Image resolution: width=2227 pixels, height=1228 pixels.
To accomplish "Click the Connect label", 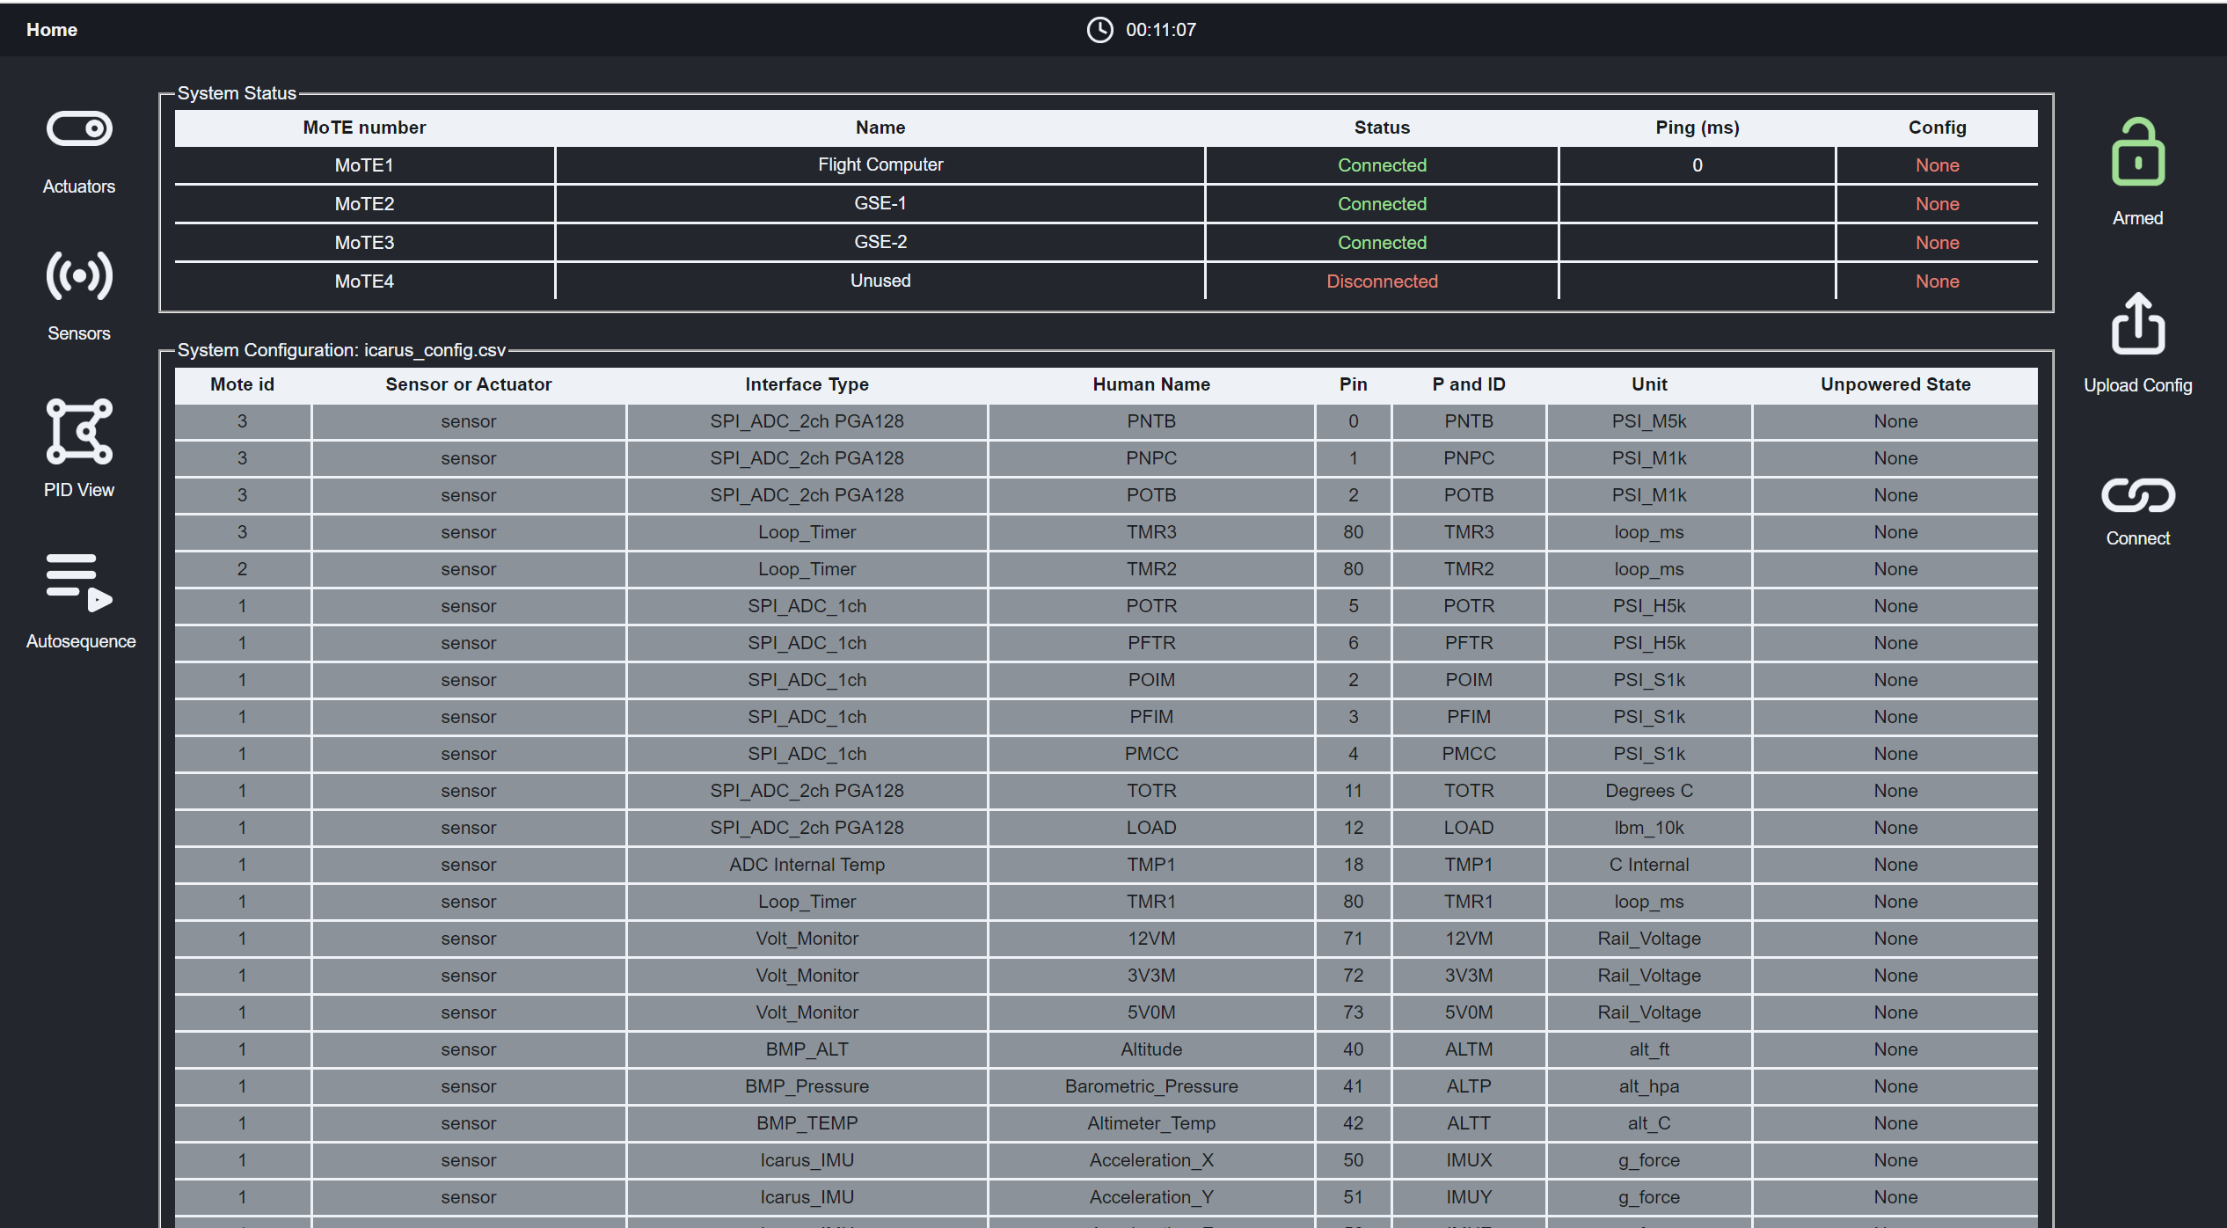I will [x=2138, y=538].
